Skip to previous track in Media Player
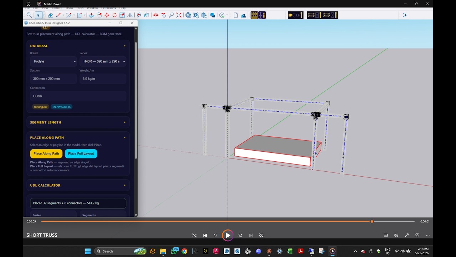Screen dimensions: 456x257 (205, 236)
